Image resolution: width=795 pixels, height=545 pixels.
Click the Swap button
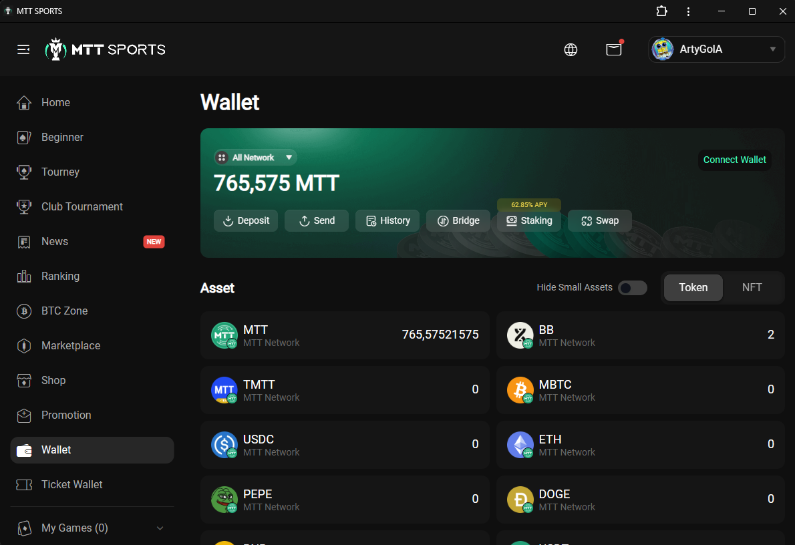pyautogui.click(x=600, y=220)
